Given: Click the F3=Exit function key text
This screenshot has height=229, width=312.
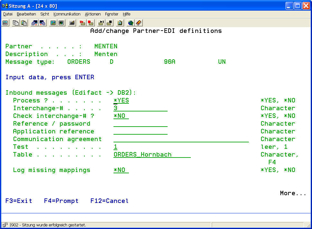Looking at the screenshot, I should [19, 201].
